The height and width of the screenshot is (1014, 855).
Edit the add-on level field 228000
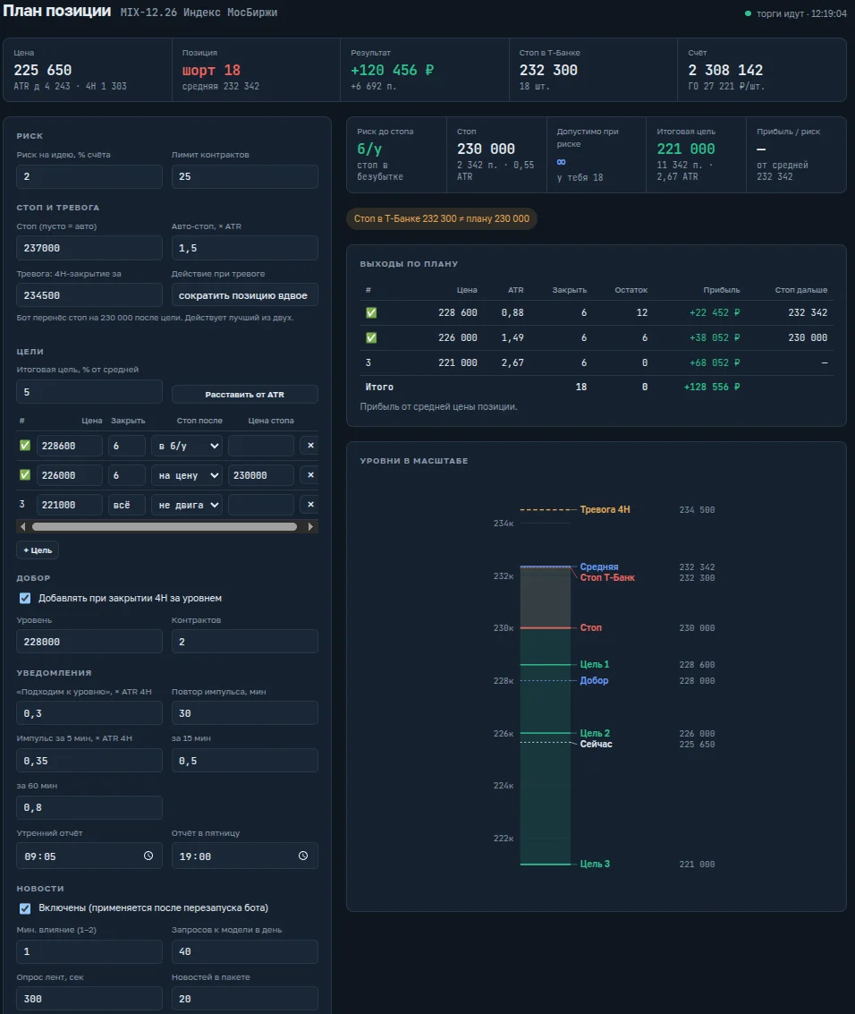(89, 642)
